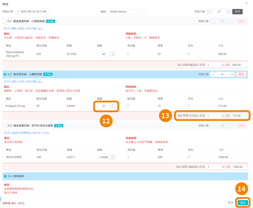
Task: Click the dark apply button next to days
Action: coord(237,11)
